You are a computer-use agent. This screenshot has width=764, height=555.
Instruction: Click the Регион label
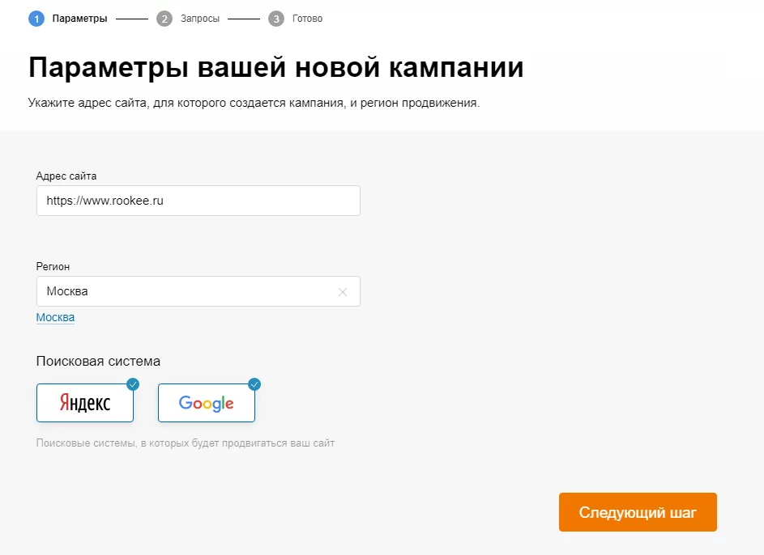[x=53, y=266]
